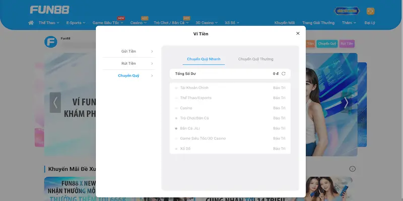Open the Thêm dropdown in header

click(x=349, y=23)
